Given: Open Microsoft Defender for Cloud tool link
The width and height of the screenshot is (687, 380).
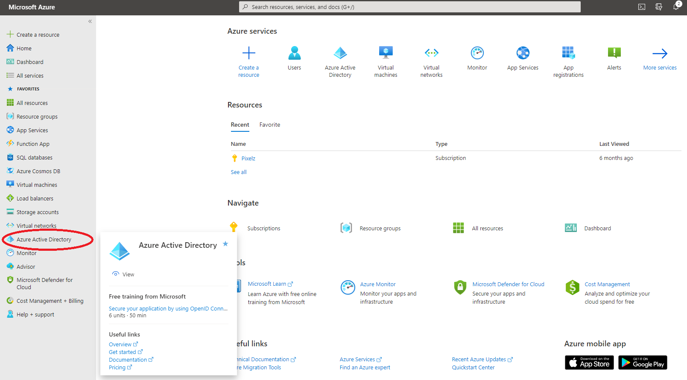Looking at the screenshot, I should coord(508,284).
